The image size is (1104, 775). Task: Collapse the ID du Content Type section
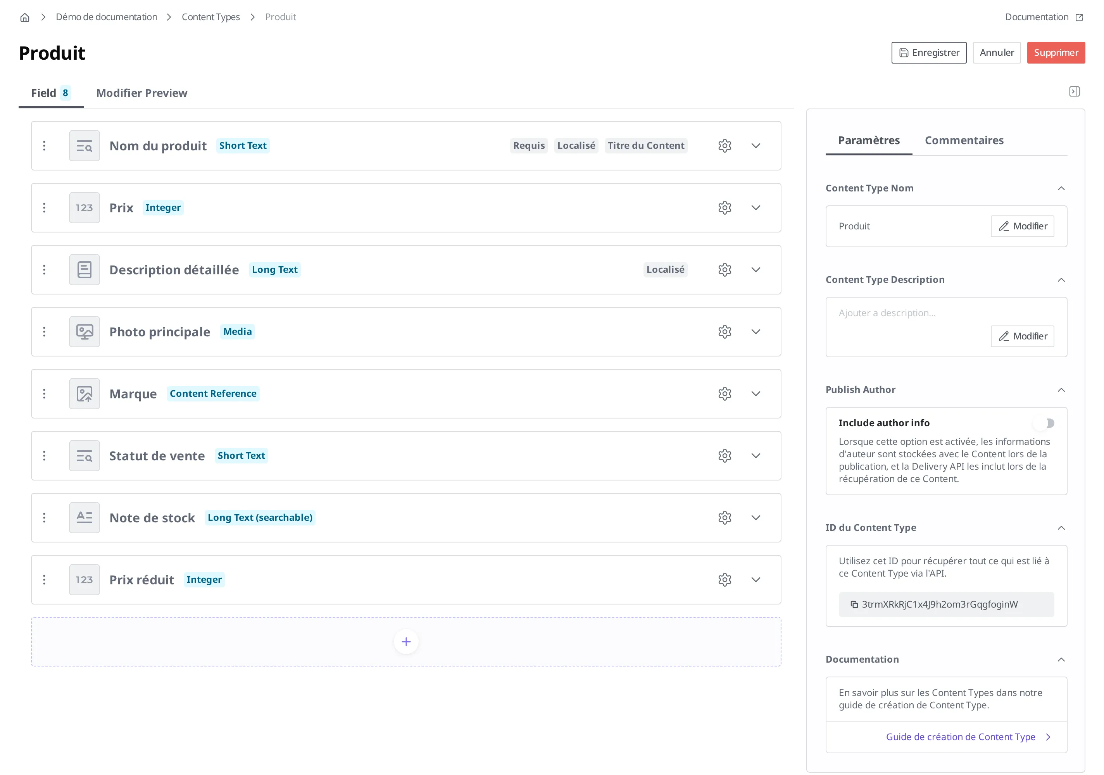click(x=1061, y=528)
